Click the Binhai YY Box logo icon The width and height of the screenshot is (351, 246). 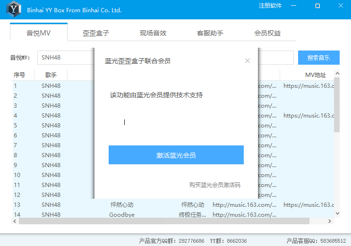(x=14, y=9)
